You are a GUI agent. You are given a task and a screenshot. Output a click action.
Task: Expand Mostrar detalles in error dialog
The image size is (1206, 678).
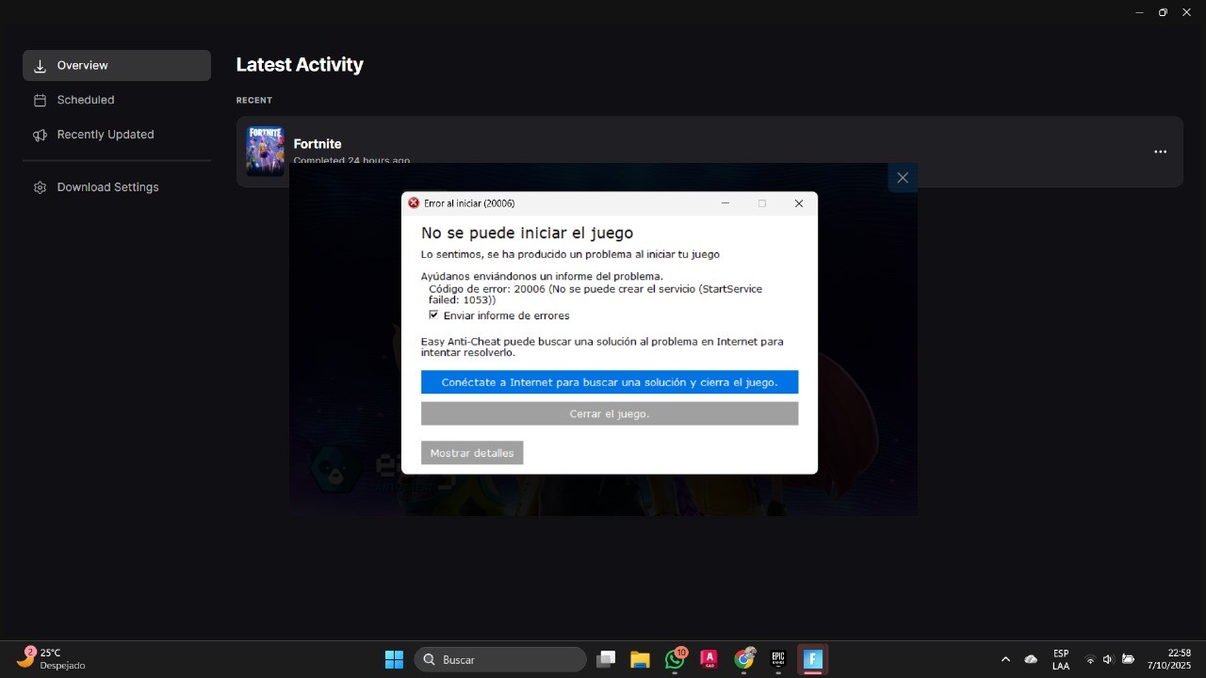point(472,453)
